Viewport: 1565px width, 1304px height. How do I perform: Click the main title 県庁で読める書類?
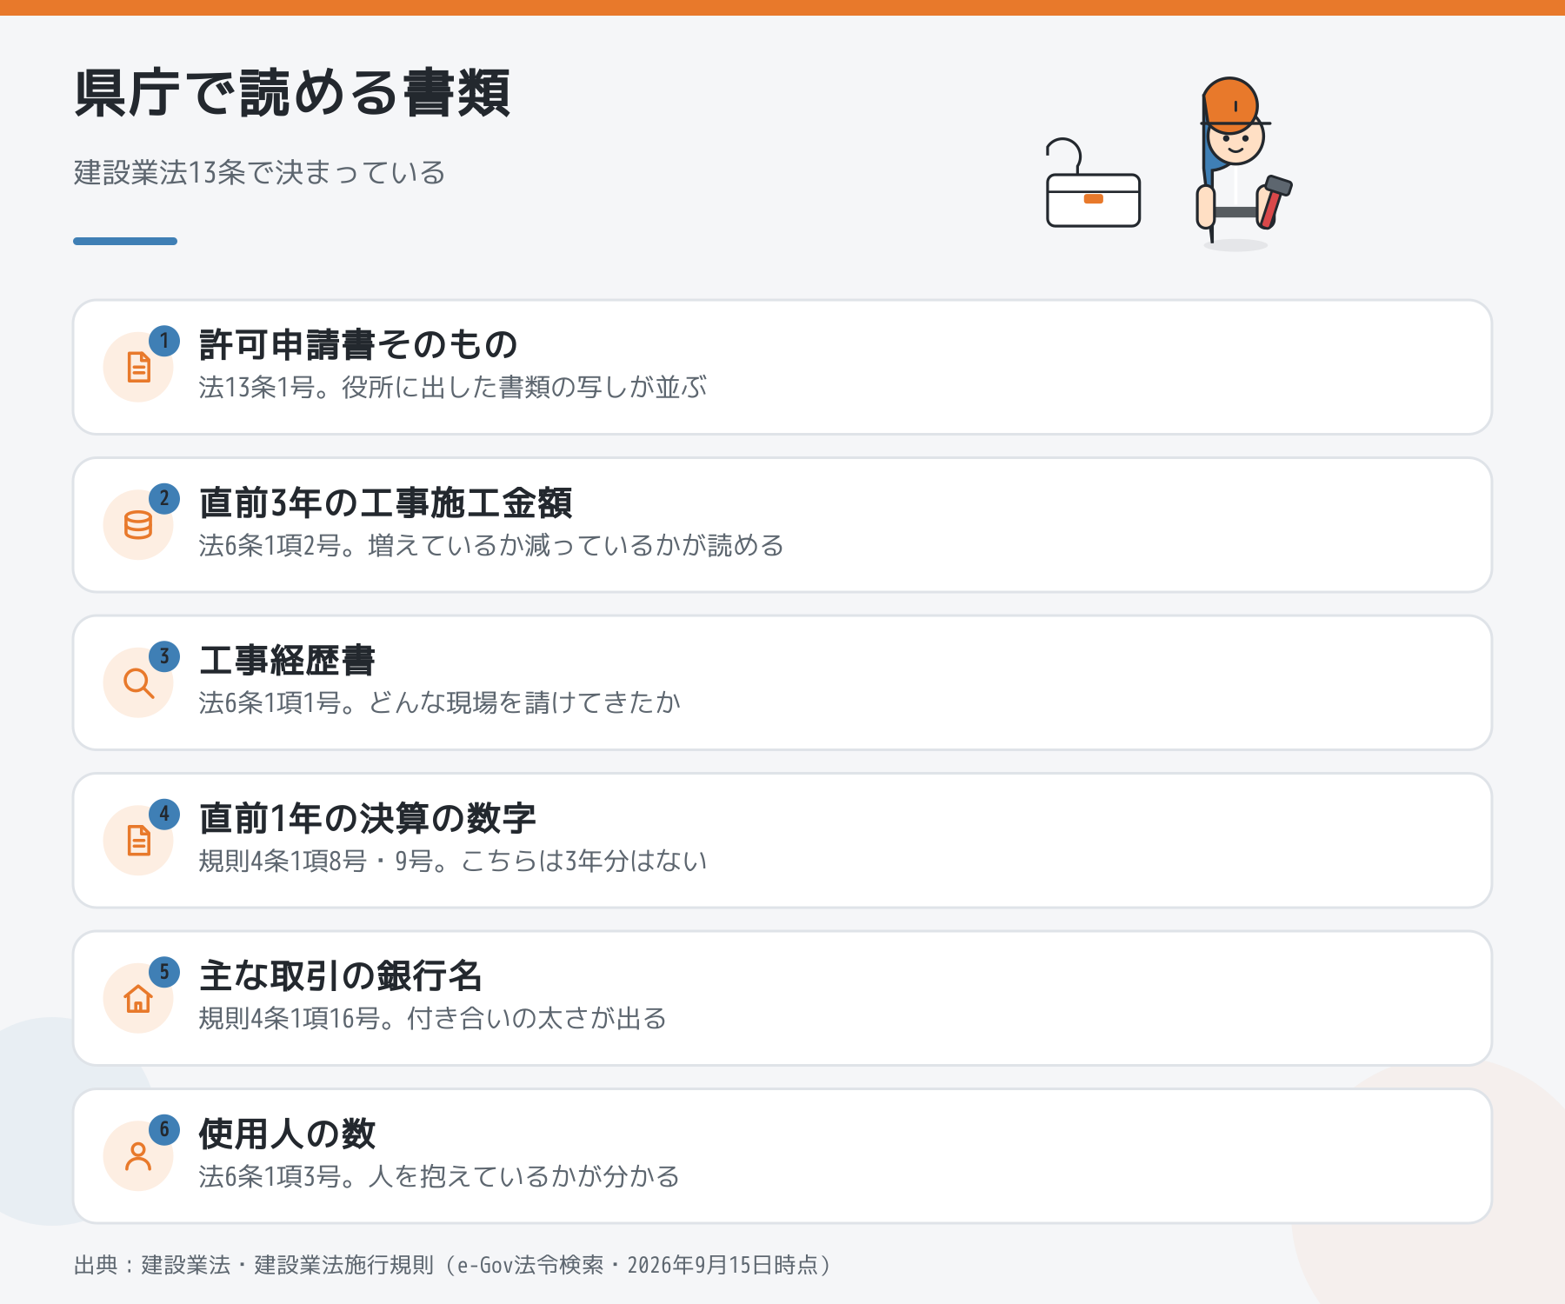292,93
